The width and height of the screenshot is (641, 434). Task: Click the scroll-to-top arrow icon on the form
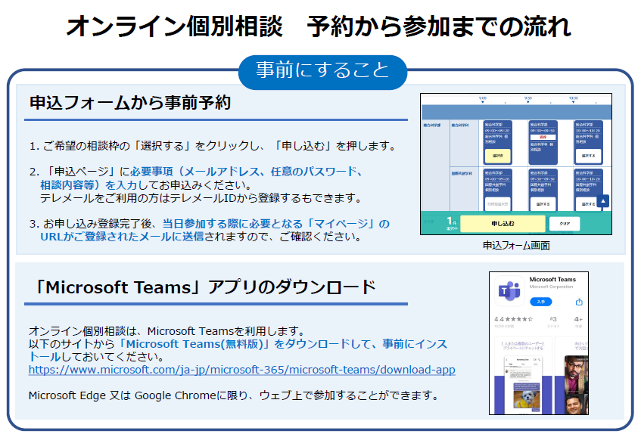click(x=603, y=201)
